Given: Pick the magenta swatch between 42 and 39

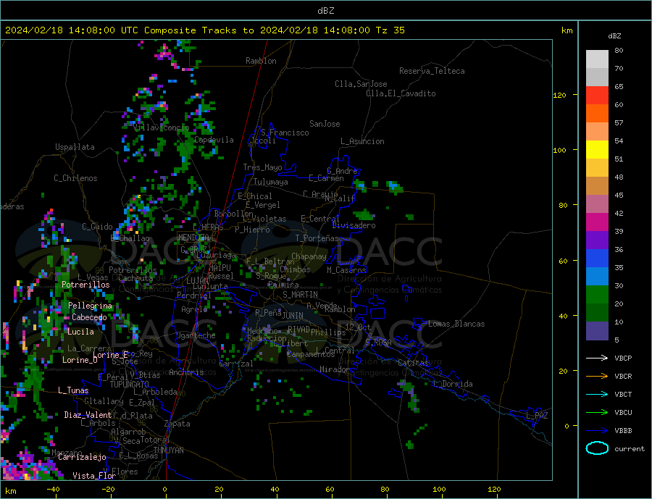Looking at the screenshot, I should (x=597, y=222).
